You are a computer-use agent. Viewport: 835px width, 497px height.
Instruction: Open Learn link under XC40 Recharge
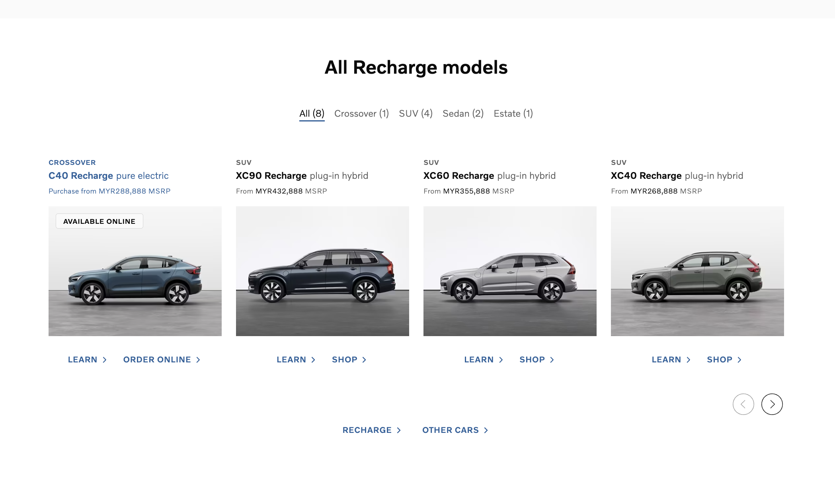point(671,360)
